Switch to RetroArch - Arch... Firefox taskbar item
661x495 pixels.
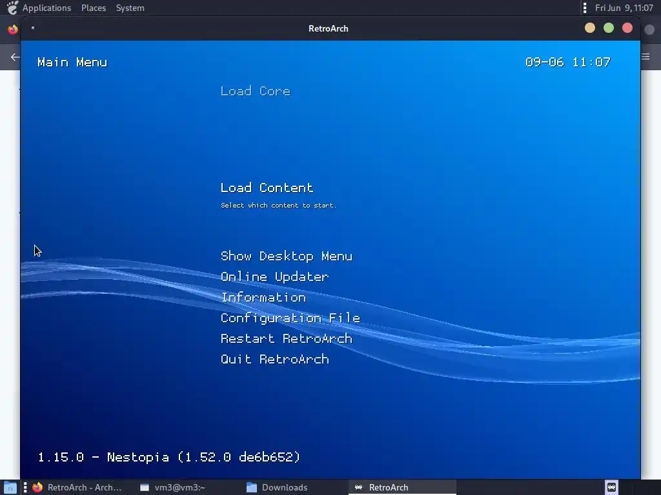(x=77, y=487)
